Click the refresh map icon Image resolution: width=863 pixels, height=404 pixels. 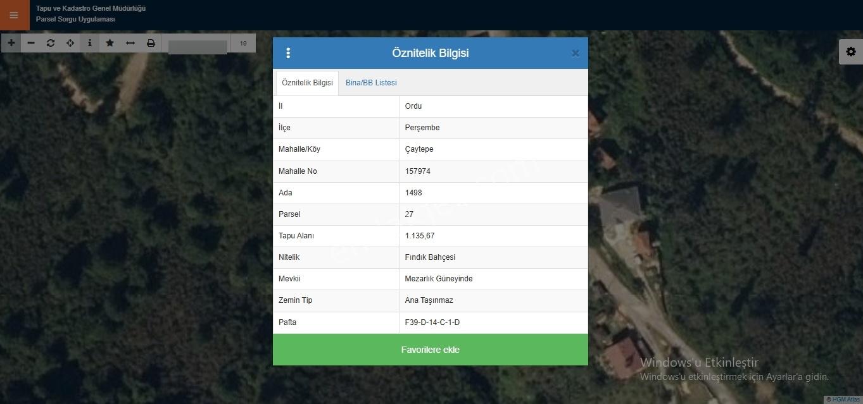point(51,43)
